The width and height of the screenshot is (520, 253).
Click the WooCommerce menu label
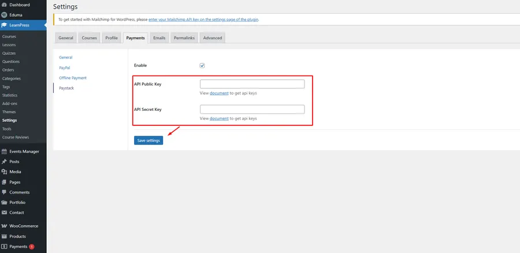point(24,226)
